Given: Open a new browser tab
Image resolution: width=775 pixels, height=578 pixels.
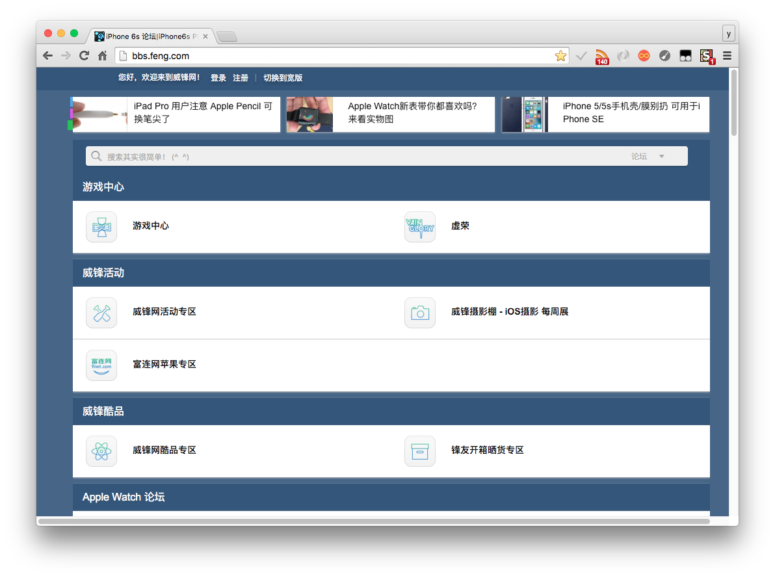Looking at the screenshot, I should (x=227, y=36).
